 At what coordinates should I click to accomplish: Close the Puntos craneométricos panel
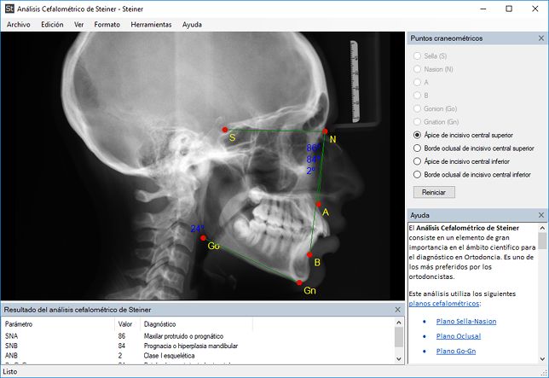[541, 38]
